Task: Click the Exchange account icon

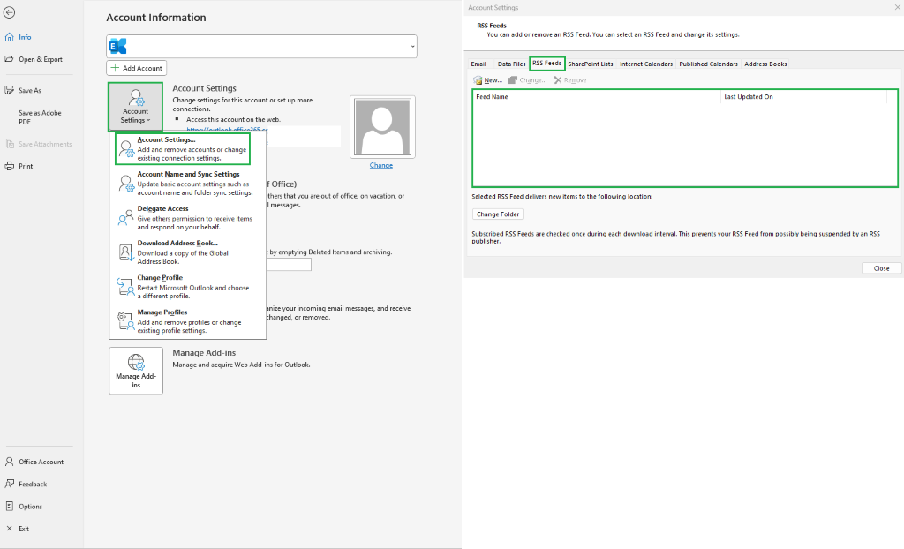Action: pos(117,47)
